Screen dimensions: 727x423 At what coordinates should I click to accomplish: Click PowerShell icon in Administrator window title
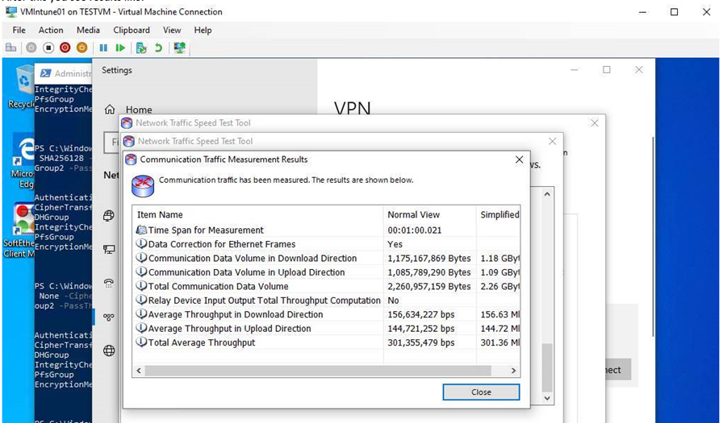(45, 73)
